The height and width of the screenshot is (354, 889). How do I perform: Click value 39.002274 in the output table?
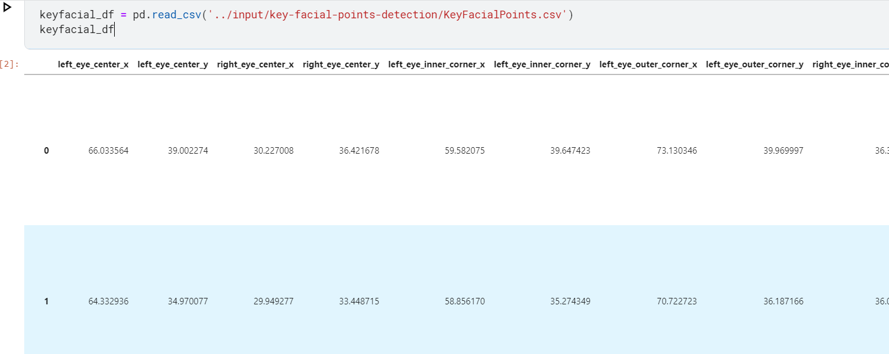tap(188, 150)
